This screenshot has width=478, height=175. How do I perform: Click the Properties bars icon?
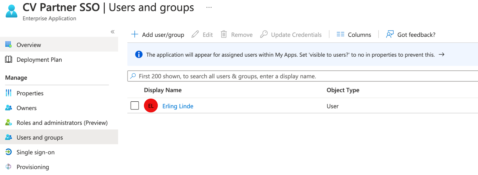[x=8, y=93]
